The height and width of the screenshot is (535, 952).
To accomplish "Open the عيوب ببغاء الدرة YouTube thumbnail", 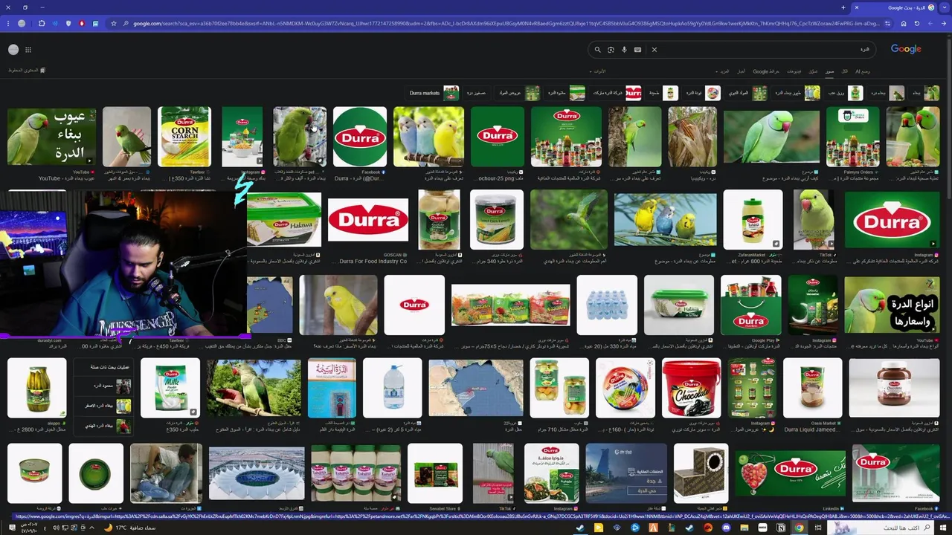I will 51,137.
